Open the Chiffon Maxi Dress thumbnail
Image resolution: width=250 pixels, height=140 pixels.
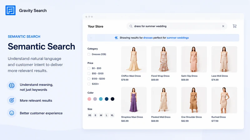pos(134,59)
